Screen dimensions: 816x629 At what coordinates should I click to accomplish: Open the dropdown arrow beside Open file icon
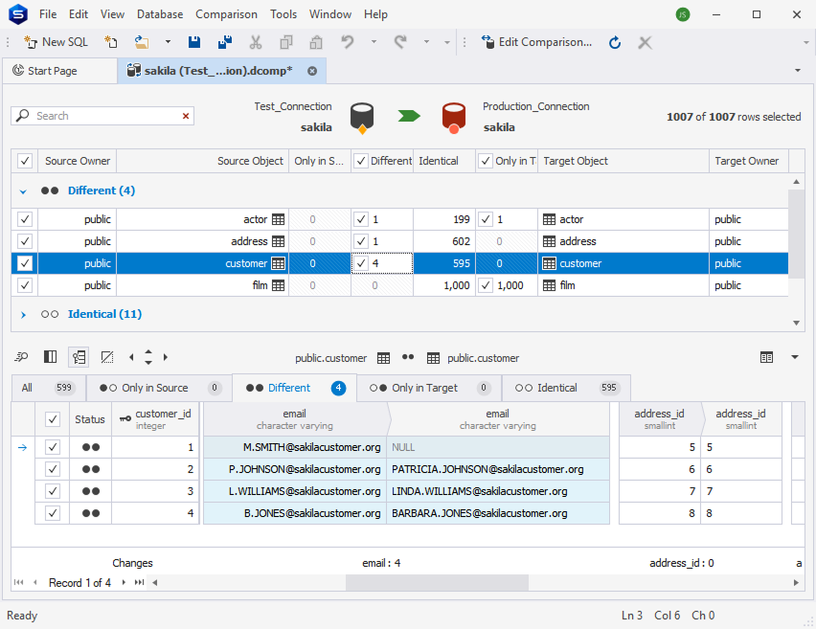[x=168, y=42]
